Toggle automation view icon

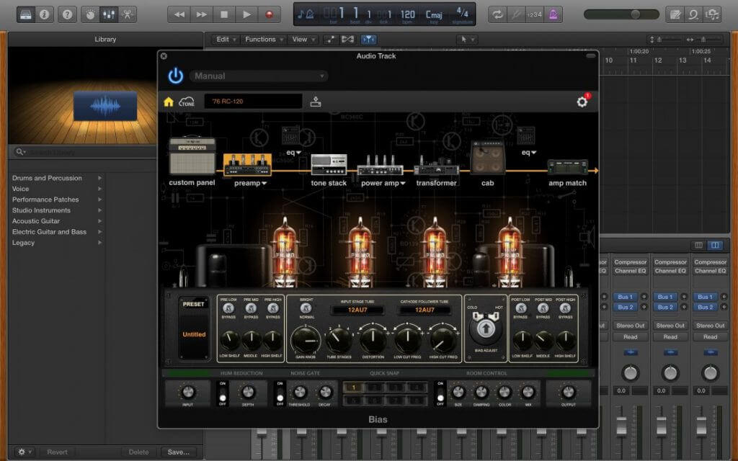pos(330,40)
